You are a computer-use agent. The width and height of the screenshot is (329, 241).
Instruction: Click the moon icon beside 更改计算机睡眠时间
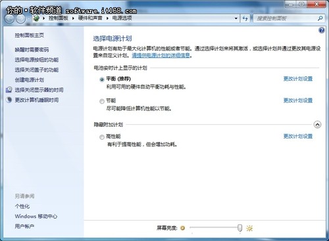point(9,100)
